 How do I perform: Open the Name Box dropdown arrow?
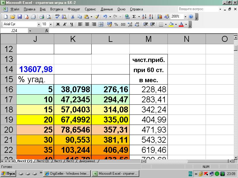(x=30, y=31)
